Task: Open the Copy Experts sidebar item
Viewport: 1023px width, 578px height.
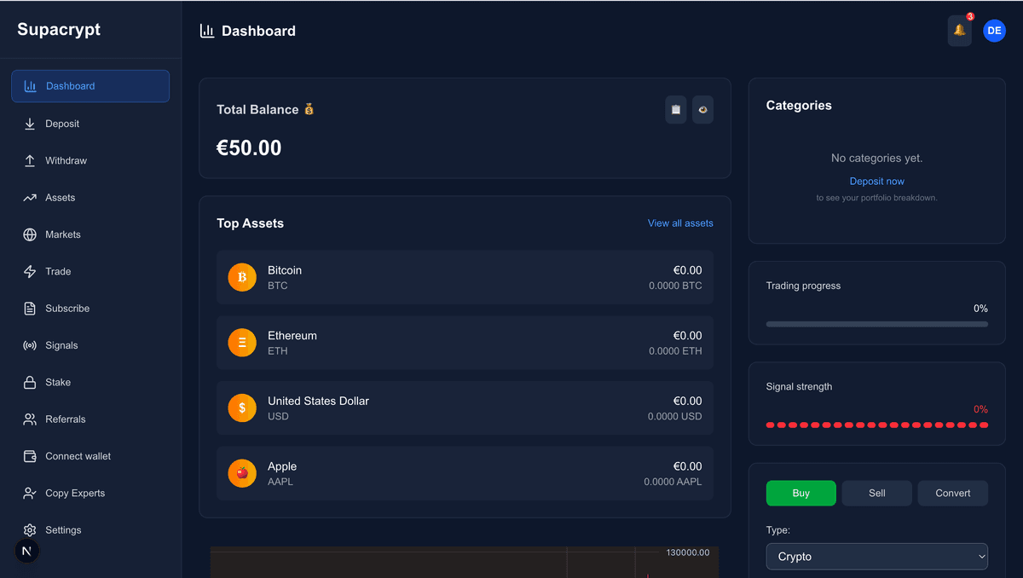Action: [75, 493]
